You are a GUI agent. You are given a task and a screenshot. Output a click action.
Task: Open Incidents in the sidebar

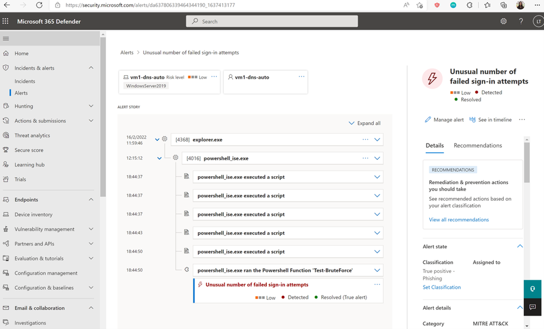pyautogui.click(x=25, y=81)
